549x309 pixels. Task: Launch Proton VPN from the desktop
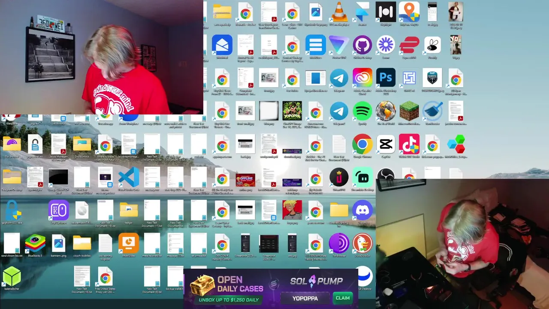click(339, 45)
